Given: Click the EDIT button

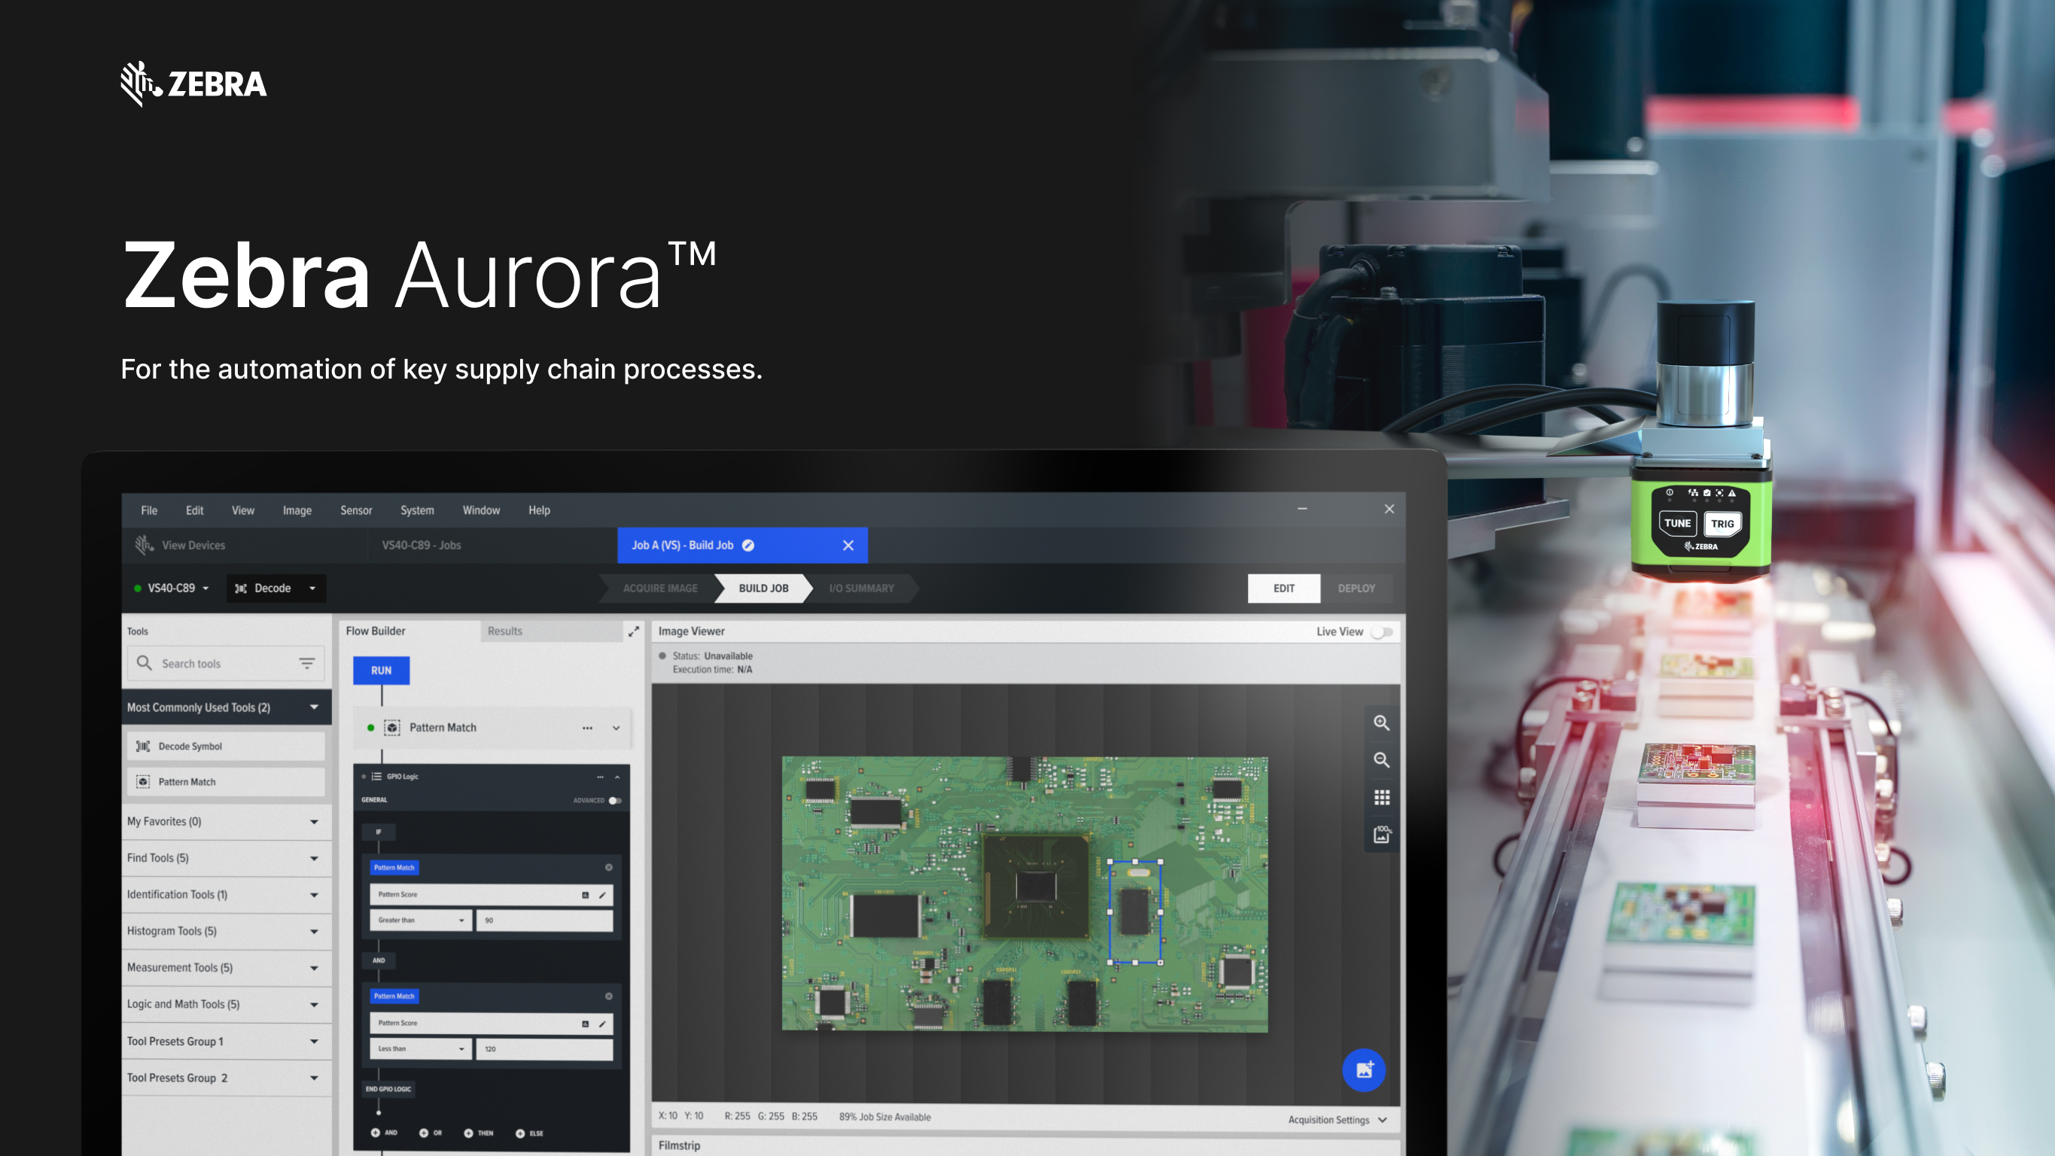Looking at the screenshot, I should tap(1283, 588).
